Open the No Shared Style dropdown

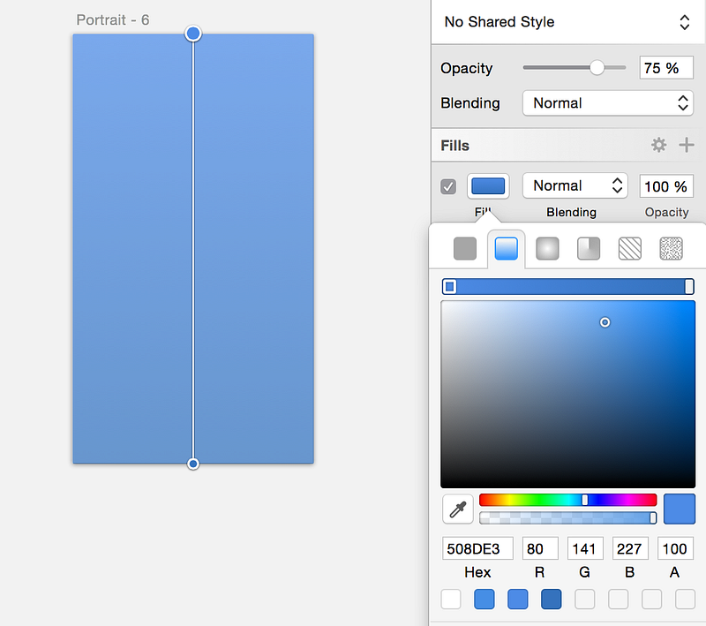(567, 21)
